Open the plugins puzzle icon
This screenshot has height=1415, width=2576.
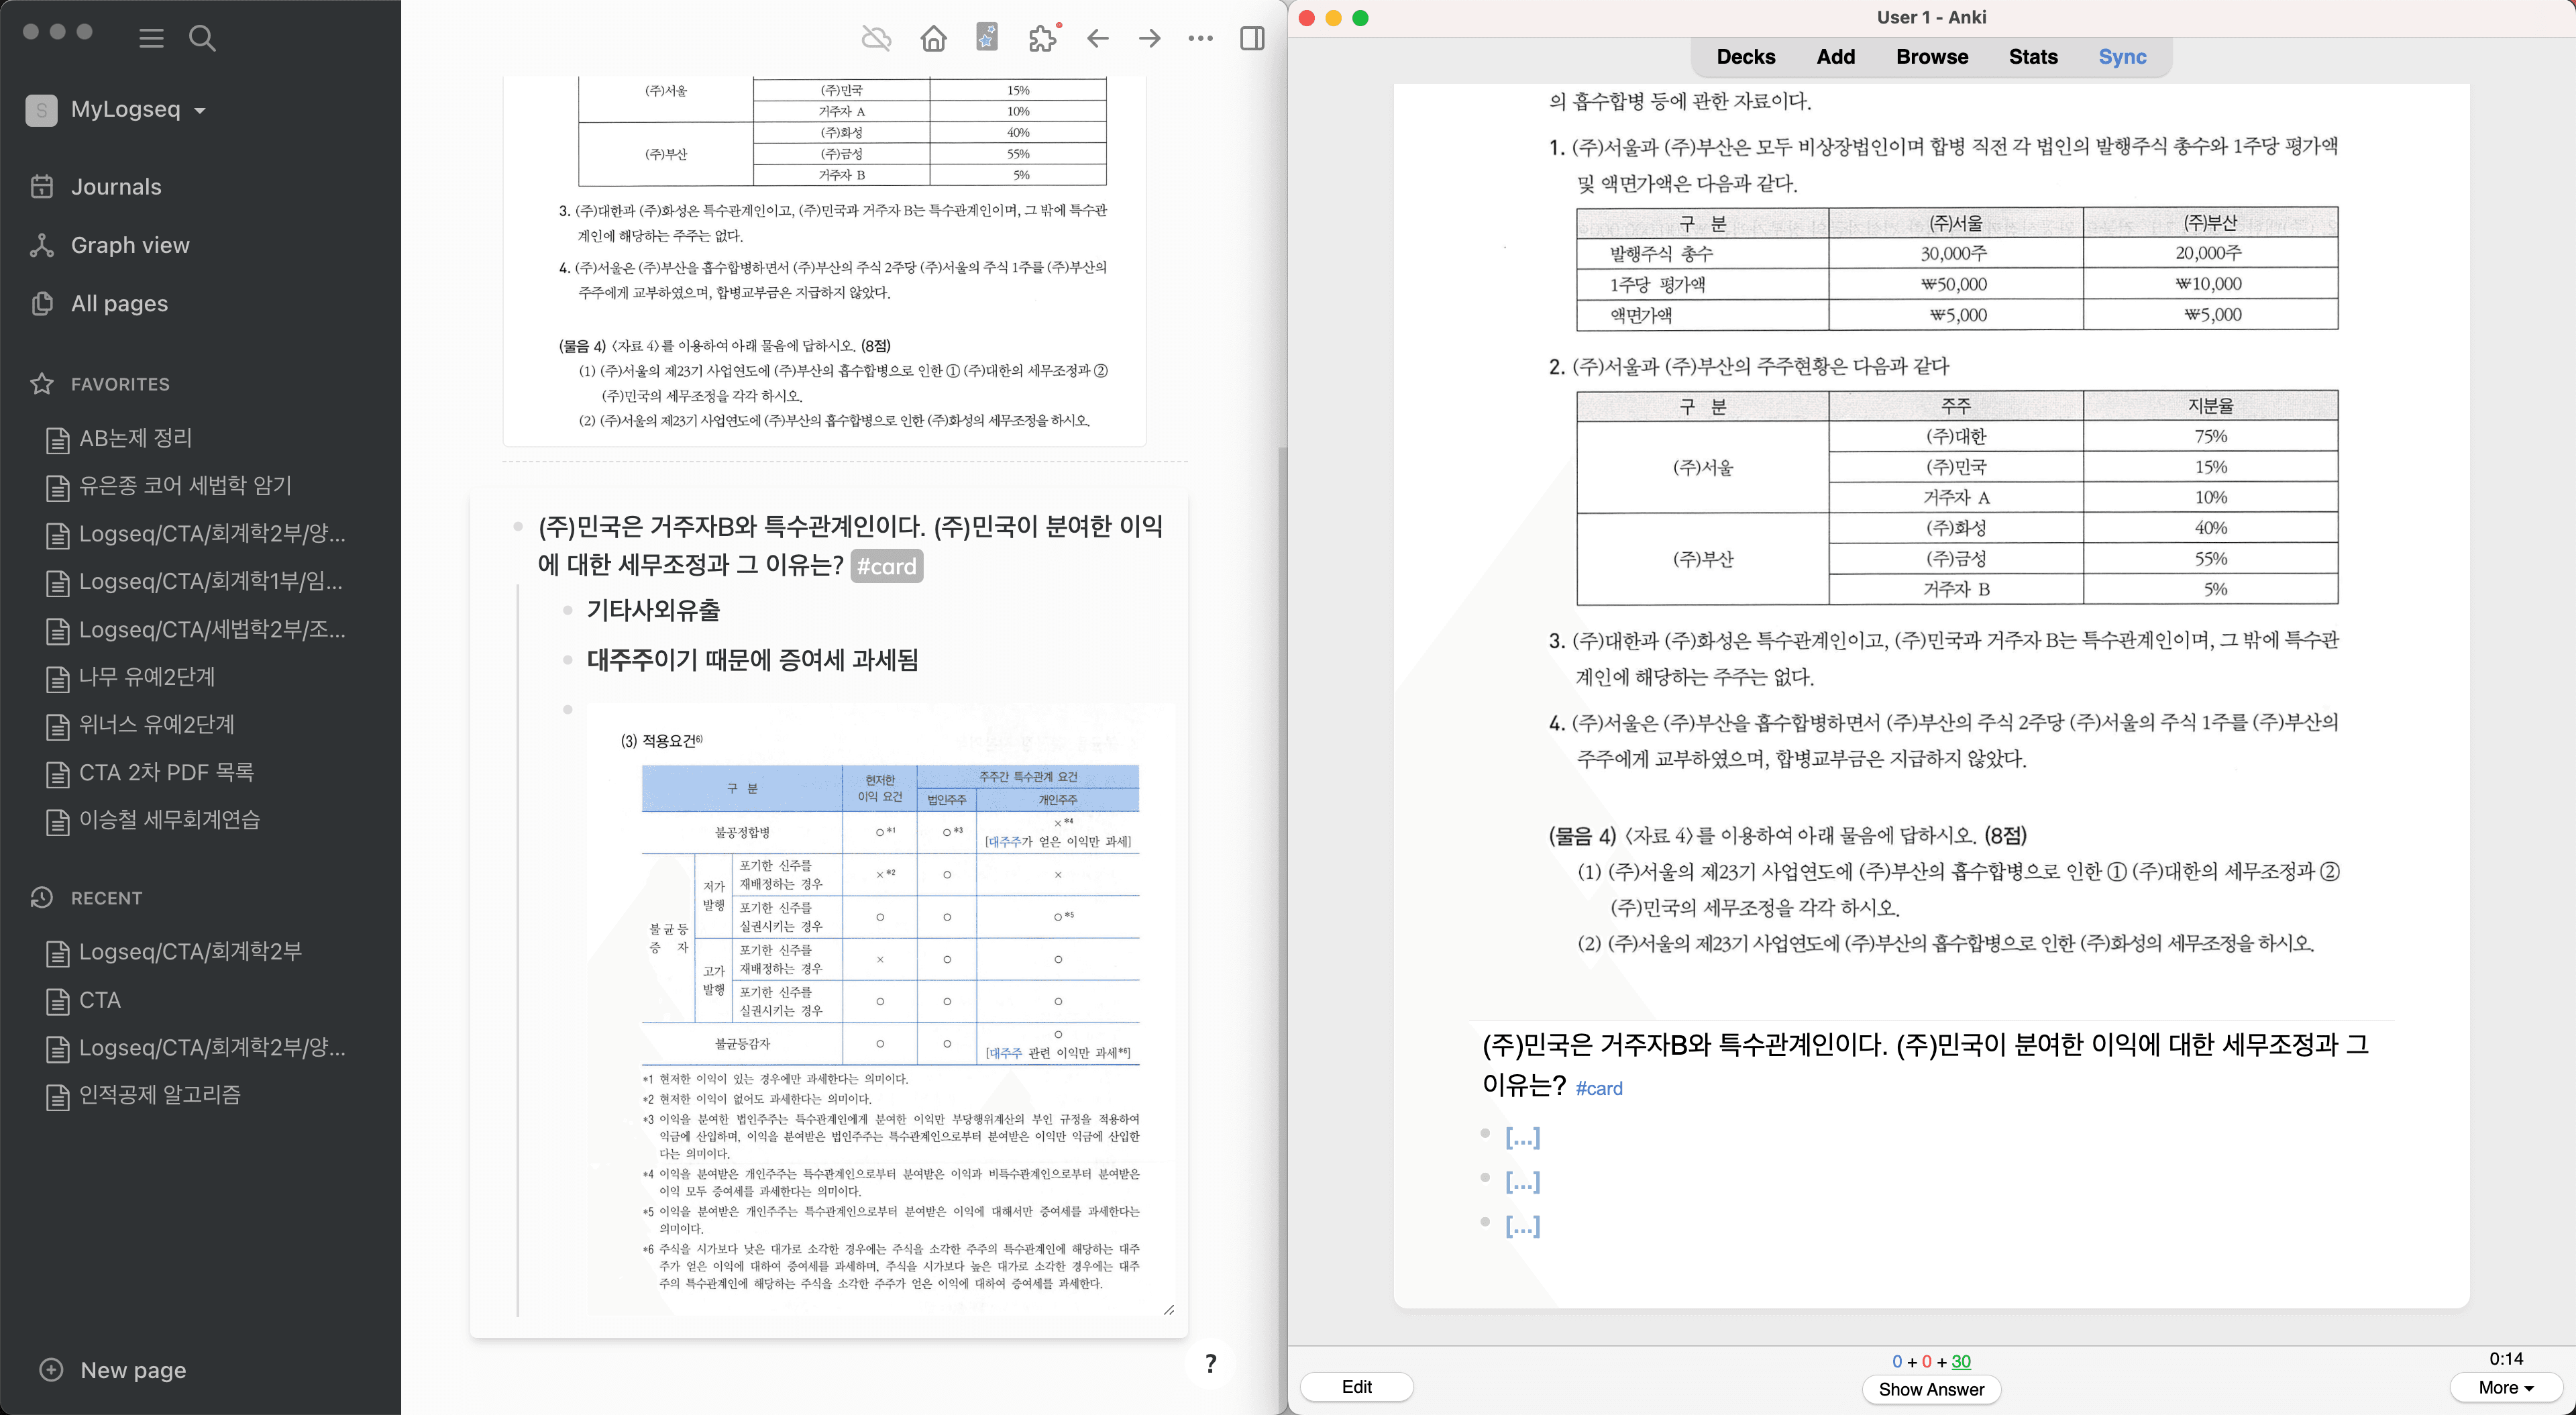pyautogui.click(x=1042, y=38)
